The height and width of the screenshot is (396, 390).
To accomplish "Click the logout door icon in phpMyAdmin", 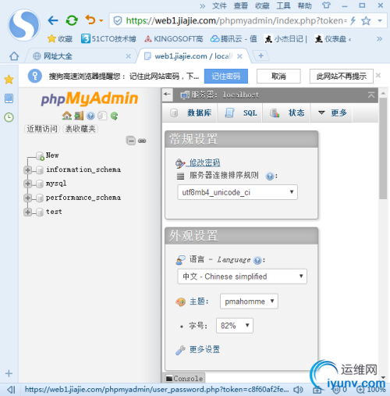I will tap(79, 116).
